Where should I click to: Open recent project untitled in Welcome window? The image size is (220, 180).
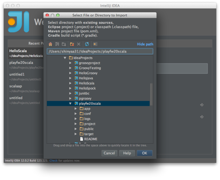(x=26, y=100)
